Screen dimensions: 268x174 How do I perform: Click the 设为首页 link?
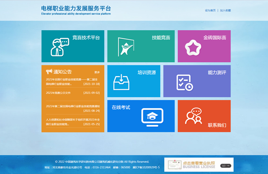click(210, 10)
